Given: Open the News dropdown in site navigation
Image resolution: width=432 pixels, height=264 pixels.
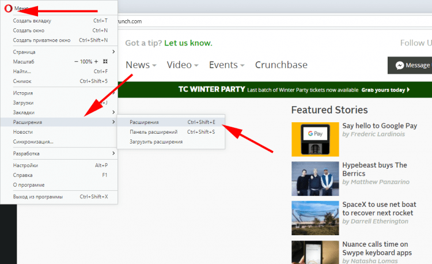Looking at the screenshot, I should [x=141, y=65].
